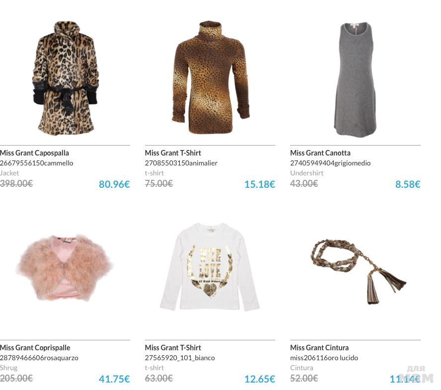Click the Shrug category label
441x390 pixels.
(8, 368)
